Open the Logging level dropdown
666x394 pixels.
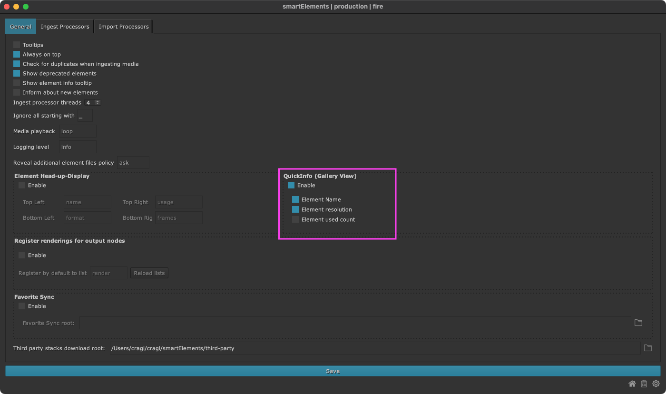tap(78, 147)
